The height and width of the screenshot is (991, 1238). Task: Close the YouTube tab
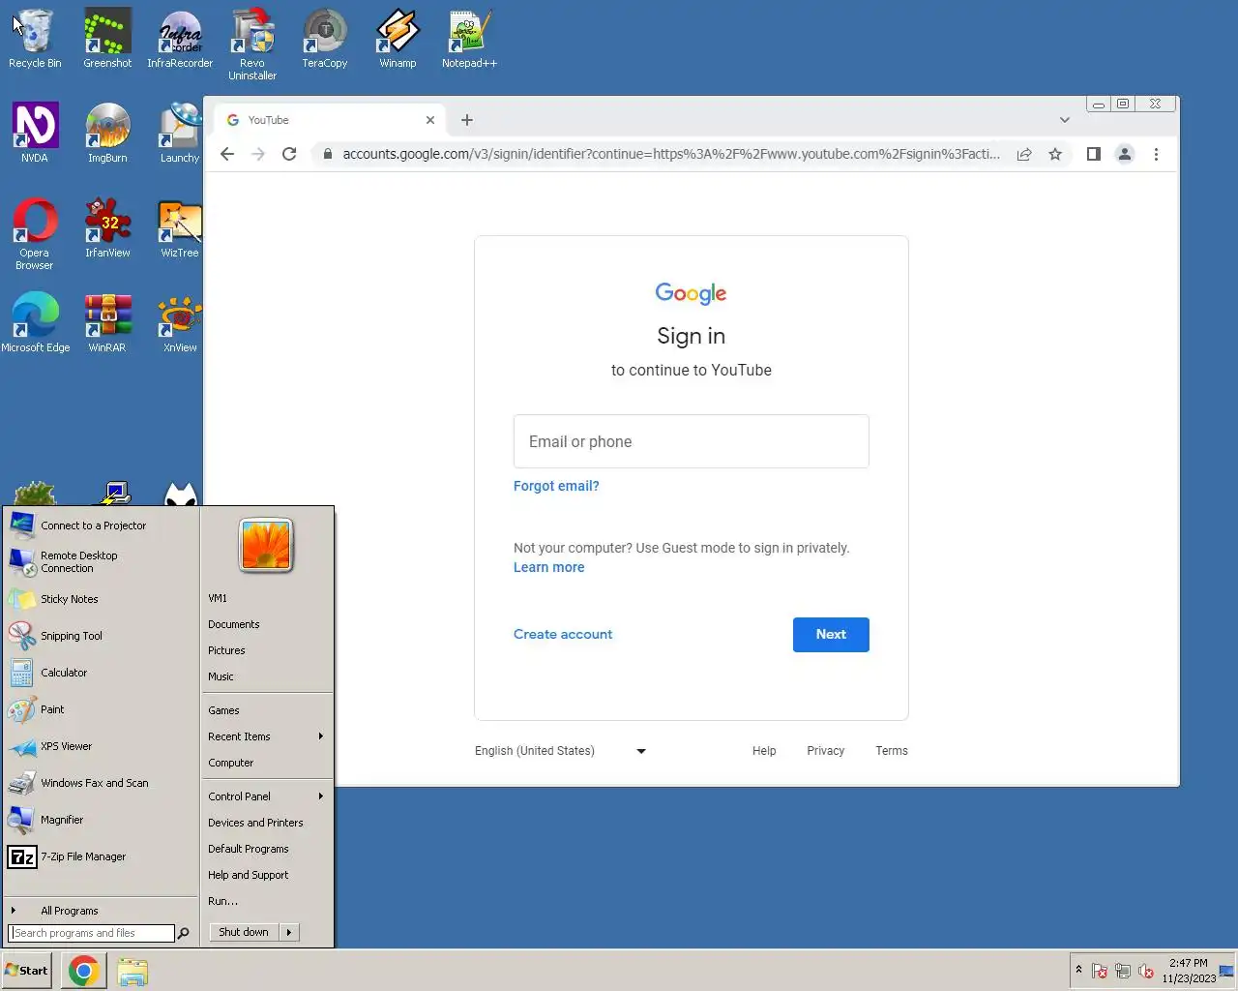[x=430, y=120]
